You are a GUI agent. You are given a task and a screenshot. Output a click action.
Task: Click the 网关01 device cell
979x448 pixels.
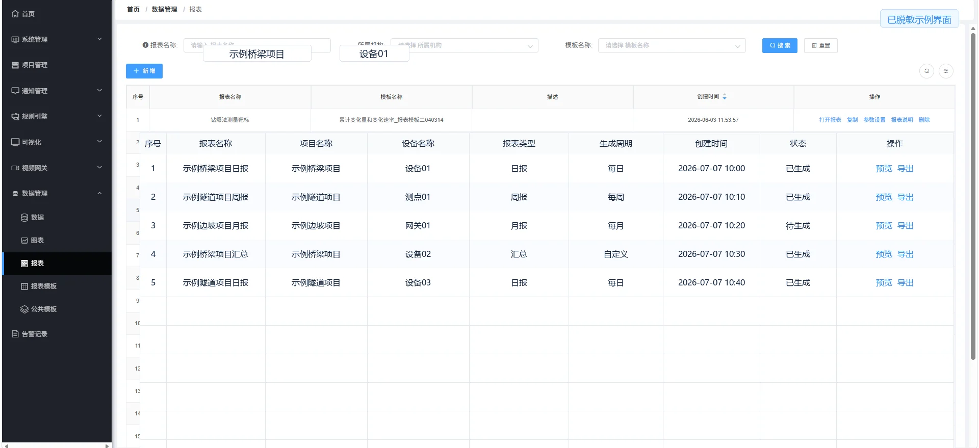pyautogui.click(x=418, y=225)
